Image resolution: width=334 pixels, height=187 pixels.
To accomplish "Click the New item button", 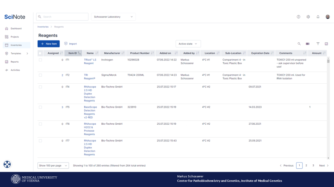I will (49, 43).
